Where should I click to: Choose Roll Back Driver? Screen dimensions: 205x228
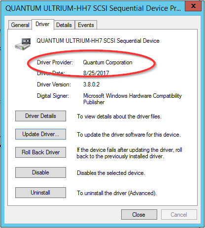pyautogui.click(x=40, y=152)
